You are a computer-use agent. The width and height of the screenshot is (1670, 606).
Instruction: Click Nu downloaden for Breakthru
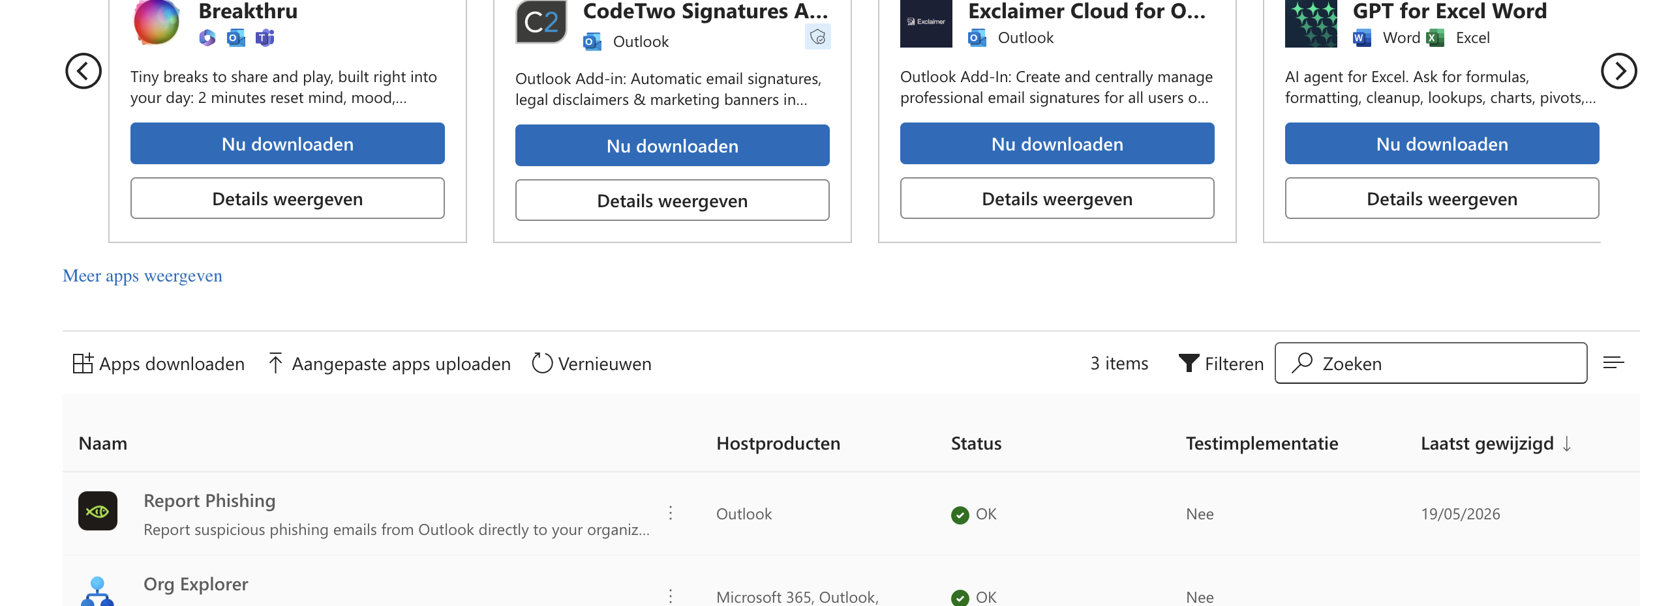(288, 143)
